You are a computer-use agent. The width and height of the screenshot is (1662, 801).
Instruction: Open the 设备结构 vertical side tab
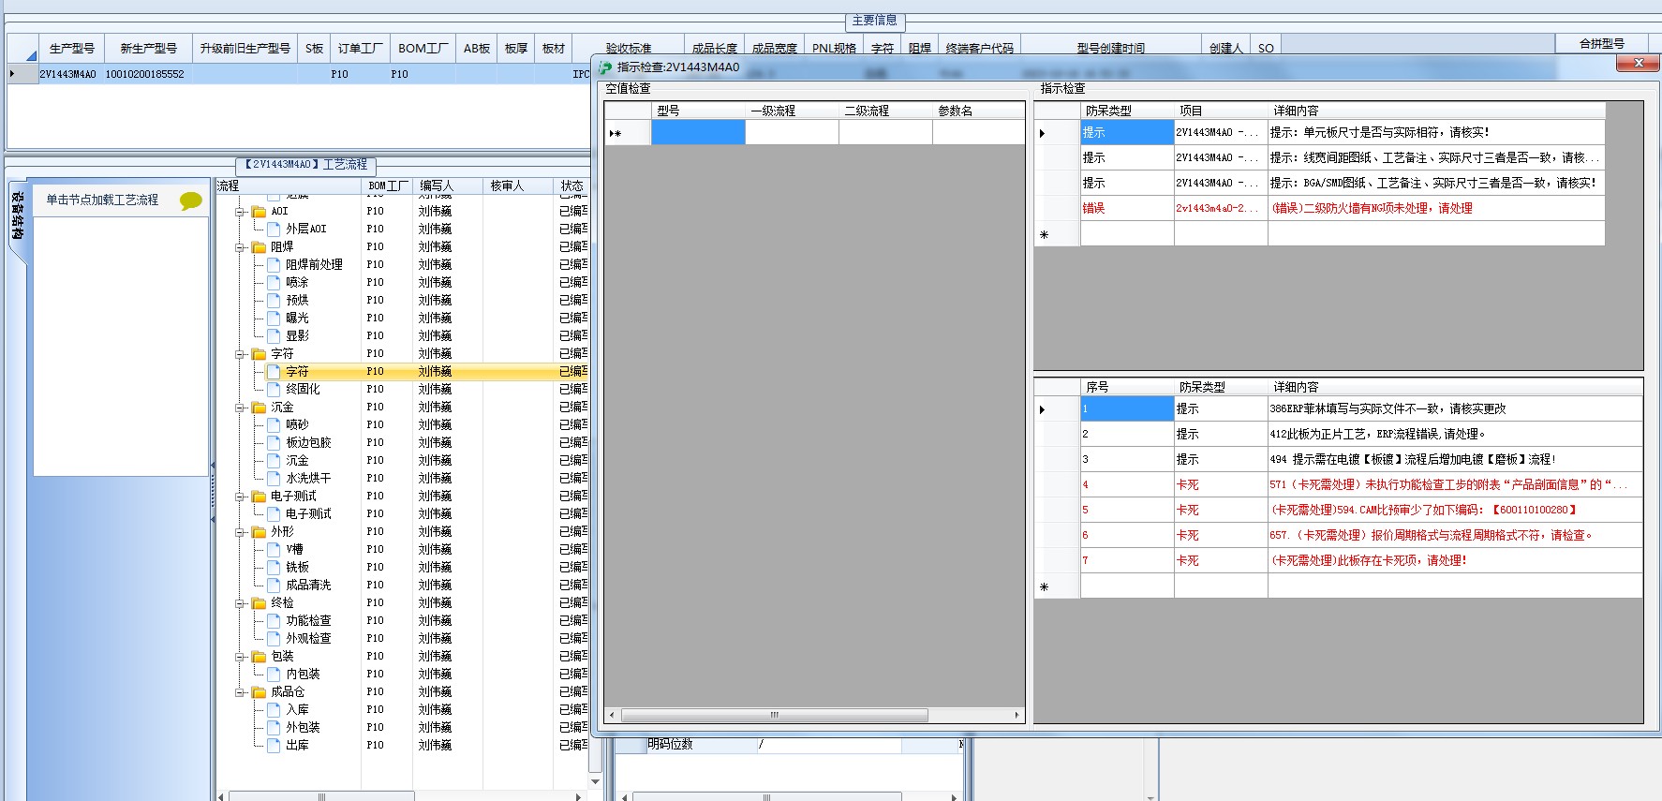(x=17, y=217)
